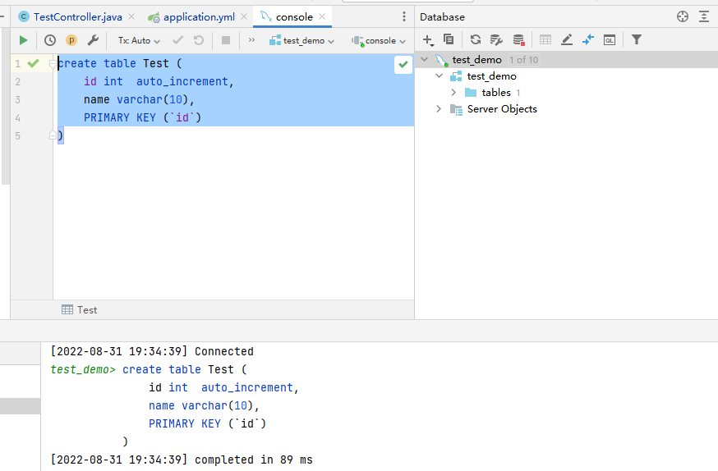Click the duplicate data source icon
Screen dimensions: 718x471
pyautogui.click(x=449, y=39)
